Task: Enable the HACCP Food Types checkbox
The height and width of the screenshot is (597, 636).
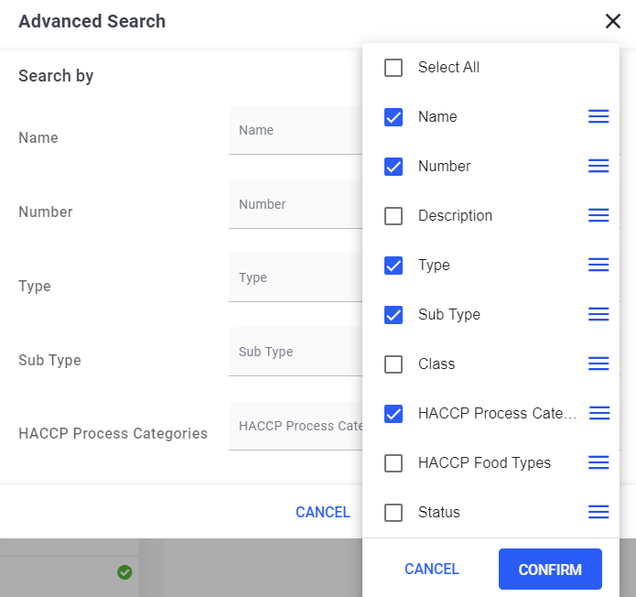Action: coord(393,463)
